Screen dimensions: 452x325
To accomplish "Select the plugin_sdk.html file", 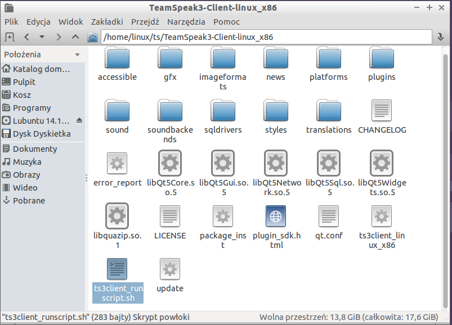I will tap(276, 227).
